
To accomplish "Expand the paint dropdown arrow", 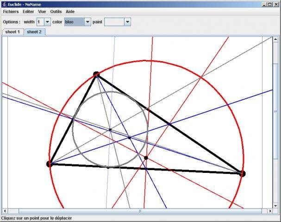I will tap(127, 22).
